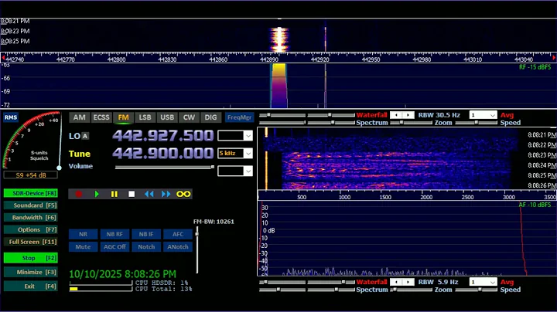Click the green Play button
This screenshot has height=312, width=557.
pyautogui.click(x=97, y=194)
